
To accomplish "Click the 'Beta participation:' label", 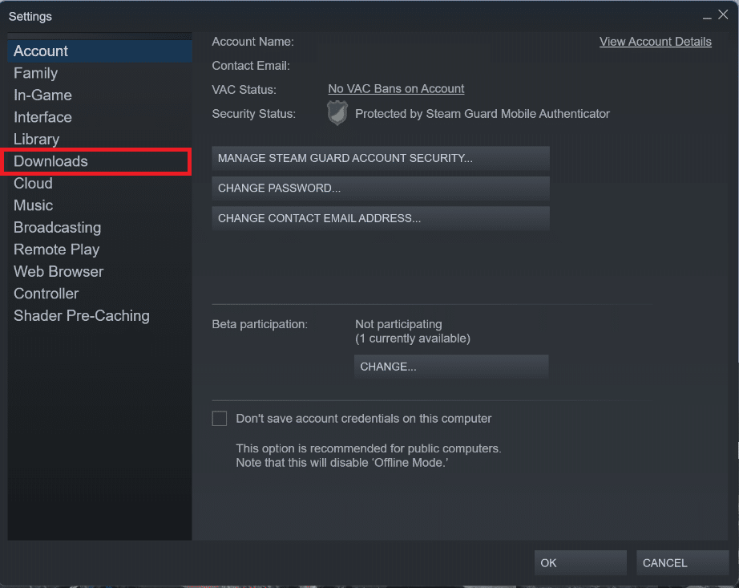I will click(260, 324).
